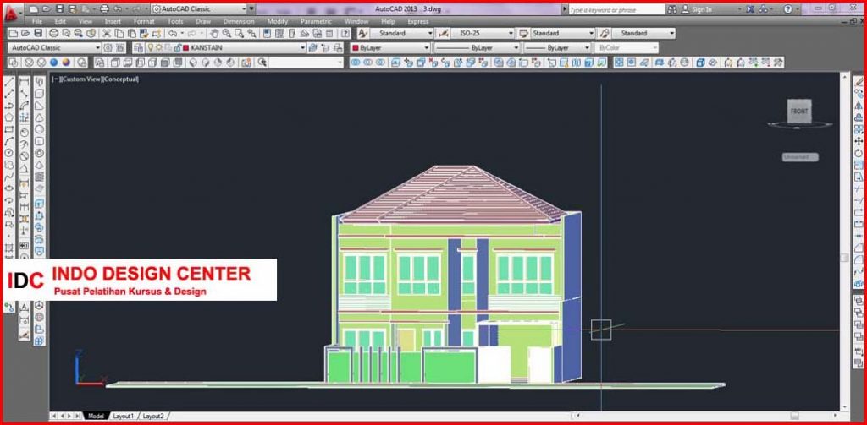Click the red swatch in the ByLayer color control
Viewport: 867px width, 425px height.
[356, 48]
